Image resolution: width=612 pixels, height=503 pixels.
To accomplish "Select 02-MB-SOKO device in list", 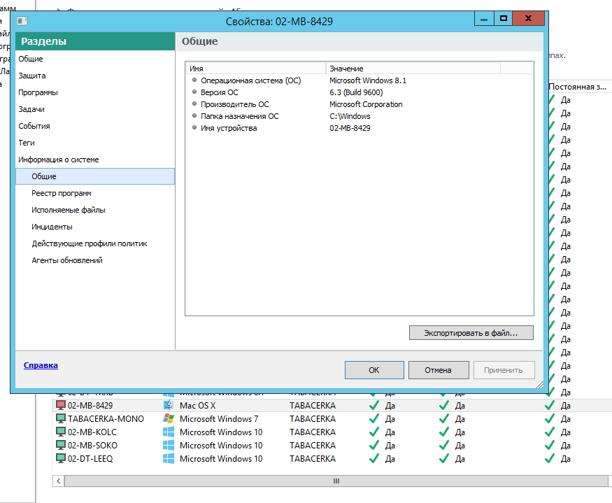I will tap(92, 445).
